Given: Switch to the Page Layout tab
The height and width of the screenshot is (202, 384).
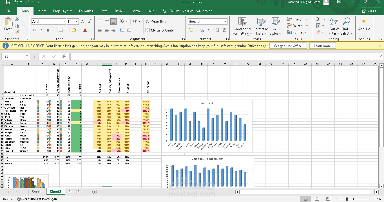Looking at the screenshot, I should point(62,11).
